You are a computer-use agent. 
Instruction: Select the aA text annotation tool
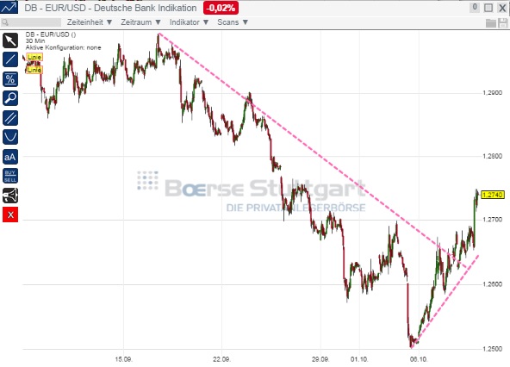[x=10, y=157]
